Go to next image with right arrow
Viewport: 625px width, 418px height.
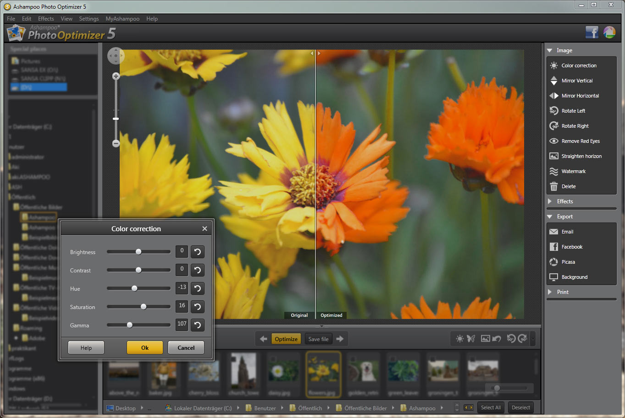click(x=340, y=339)
